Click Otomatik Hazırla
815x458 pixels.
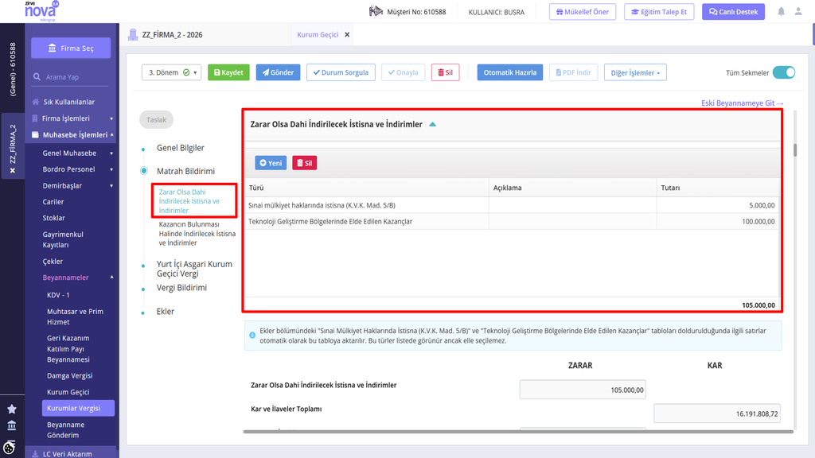510,72
